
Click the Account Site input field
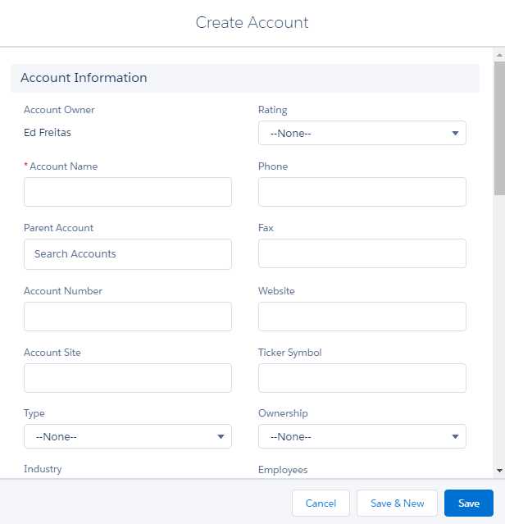pos(128,378)
